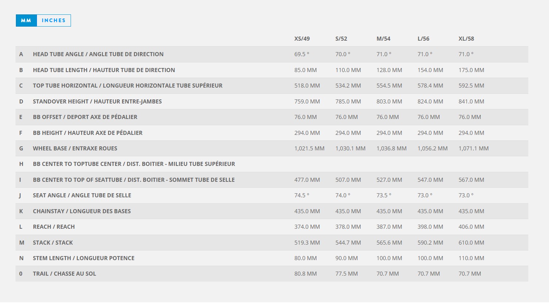Click the Top Tube Horizontal row label
The width and height of the screenshot is (549, 303).
coord(128,86)
